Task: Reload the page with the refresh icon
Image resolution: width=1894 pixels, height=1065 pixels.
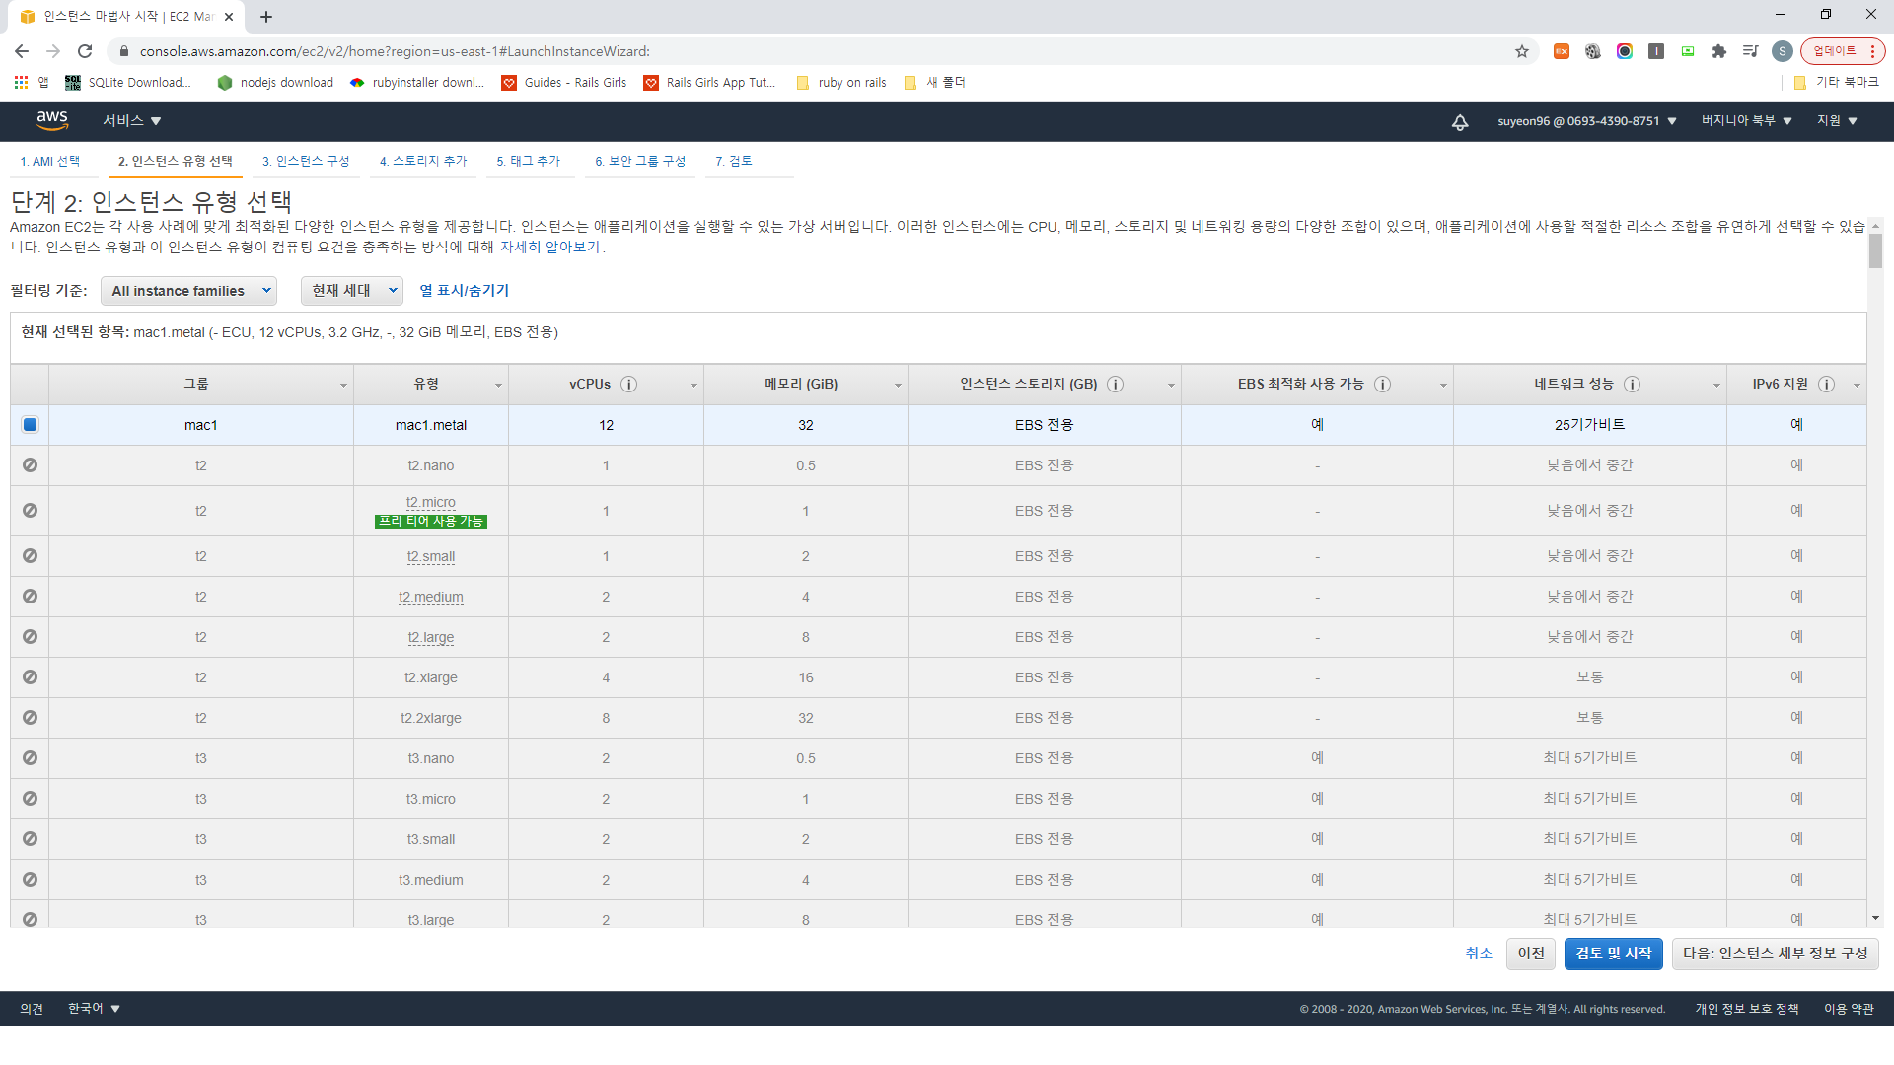Action: (85, 51)
